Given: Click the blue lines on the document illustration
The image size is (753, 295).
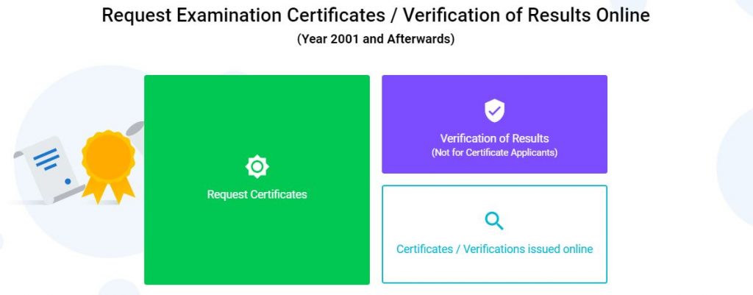Looking at the screenshot, I should 46,159.
